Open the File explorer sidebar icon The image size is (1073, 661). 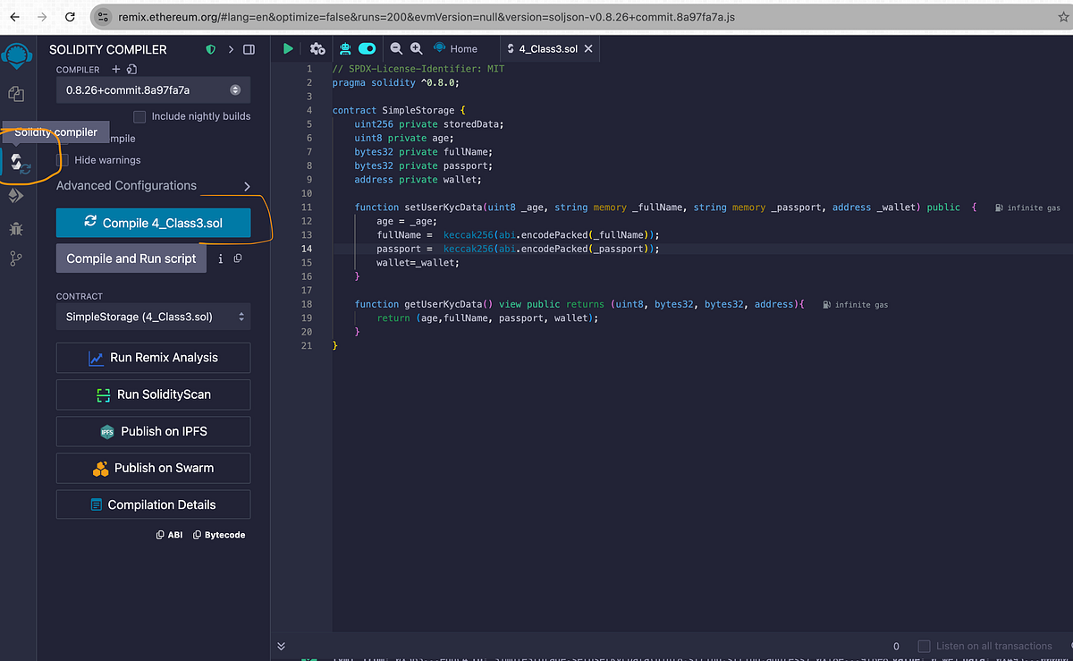point(16,93)
